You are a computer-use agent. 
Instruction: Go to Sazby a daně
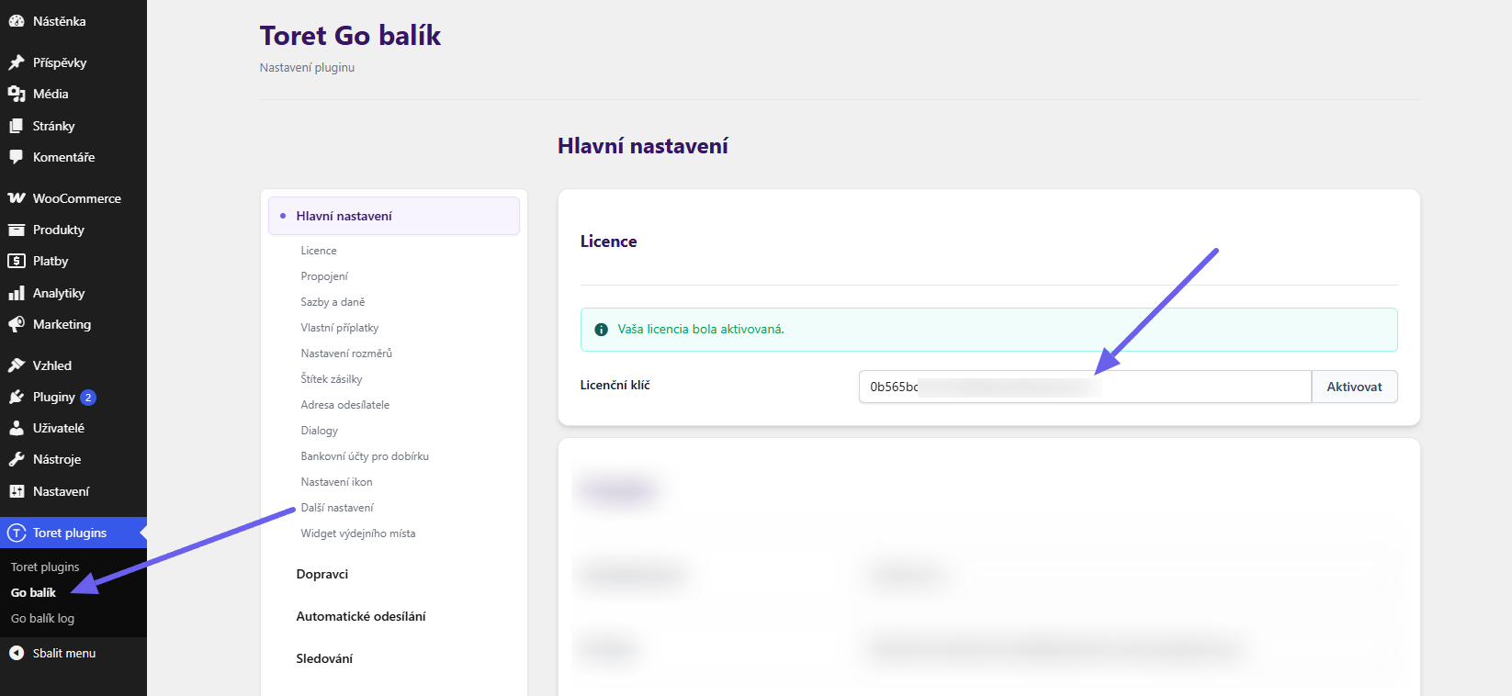(333, 302)
